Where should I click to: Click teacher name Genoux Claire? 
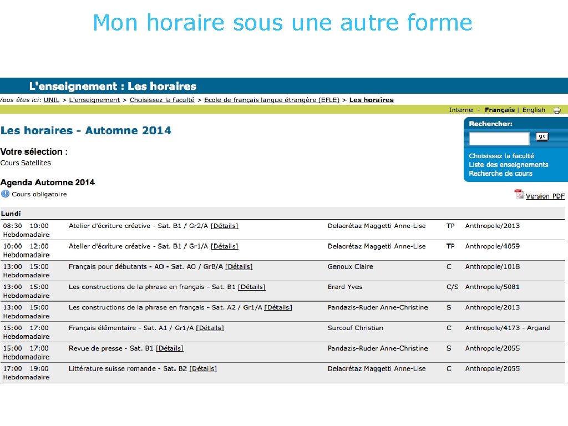[351, 267]
